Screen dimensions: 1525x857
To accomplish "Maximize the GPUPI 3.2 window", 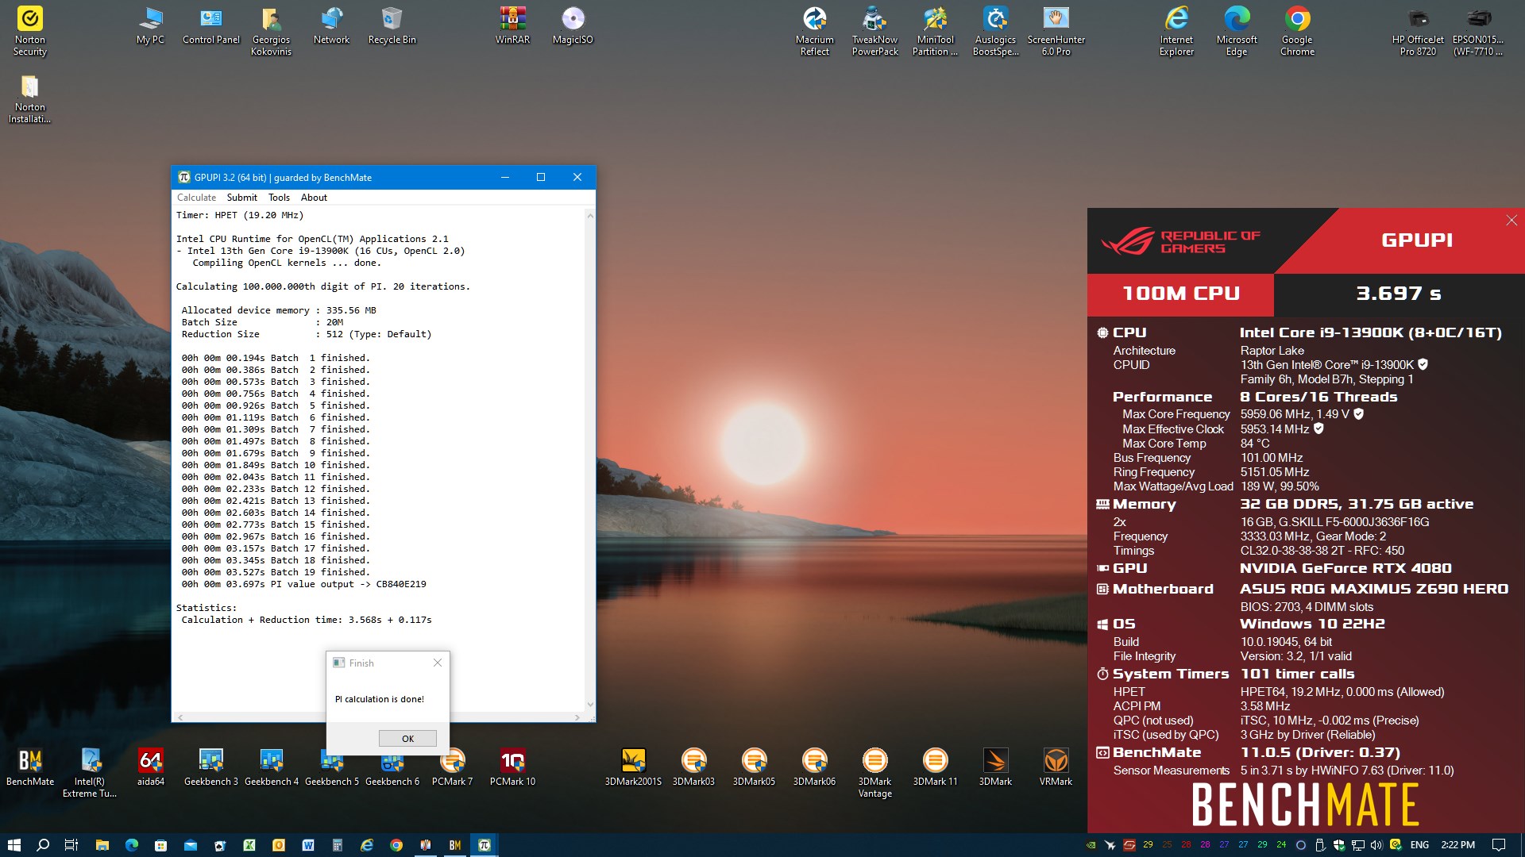I will click(541, 177).
